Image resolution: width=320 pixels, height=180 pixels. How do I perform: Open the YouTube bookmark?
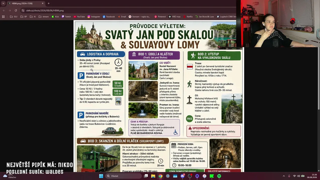click(79, 17)
